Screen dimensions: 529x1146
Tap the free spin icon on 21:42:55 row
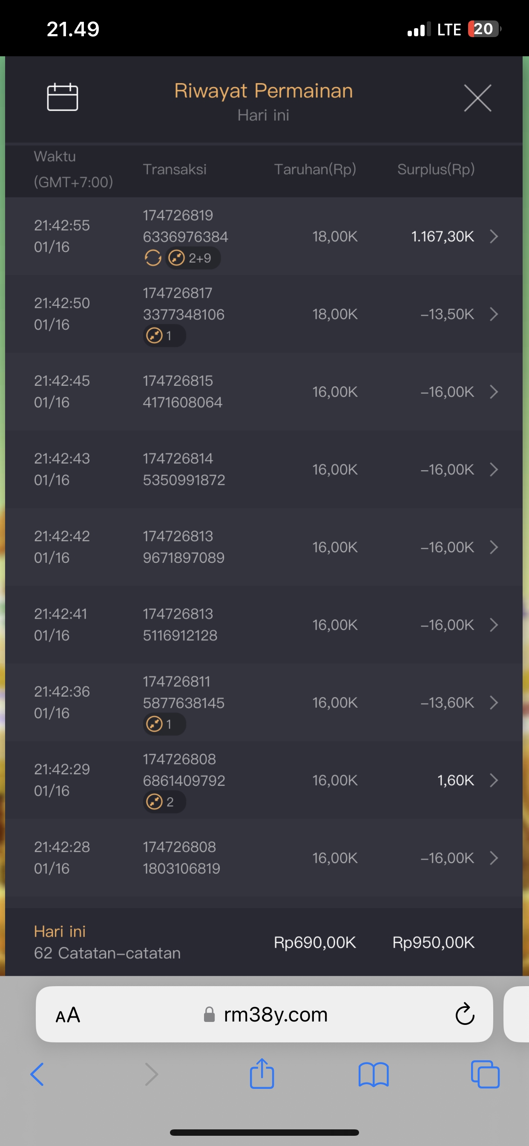[x=153, y=258]
